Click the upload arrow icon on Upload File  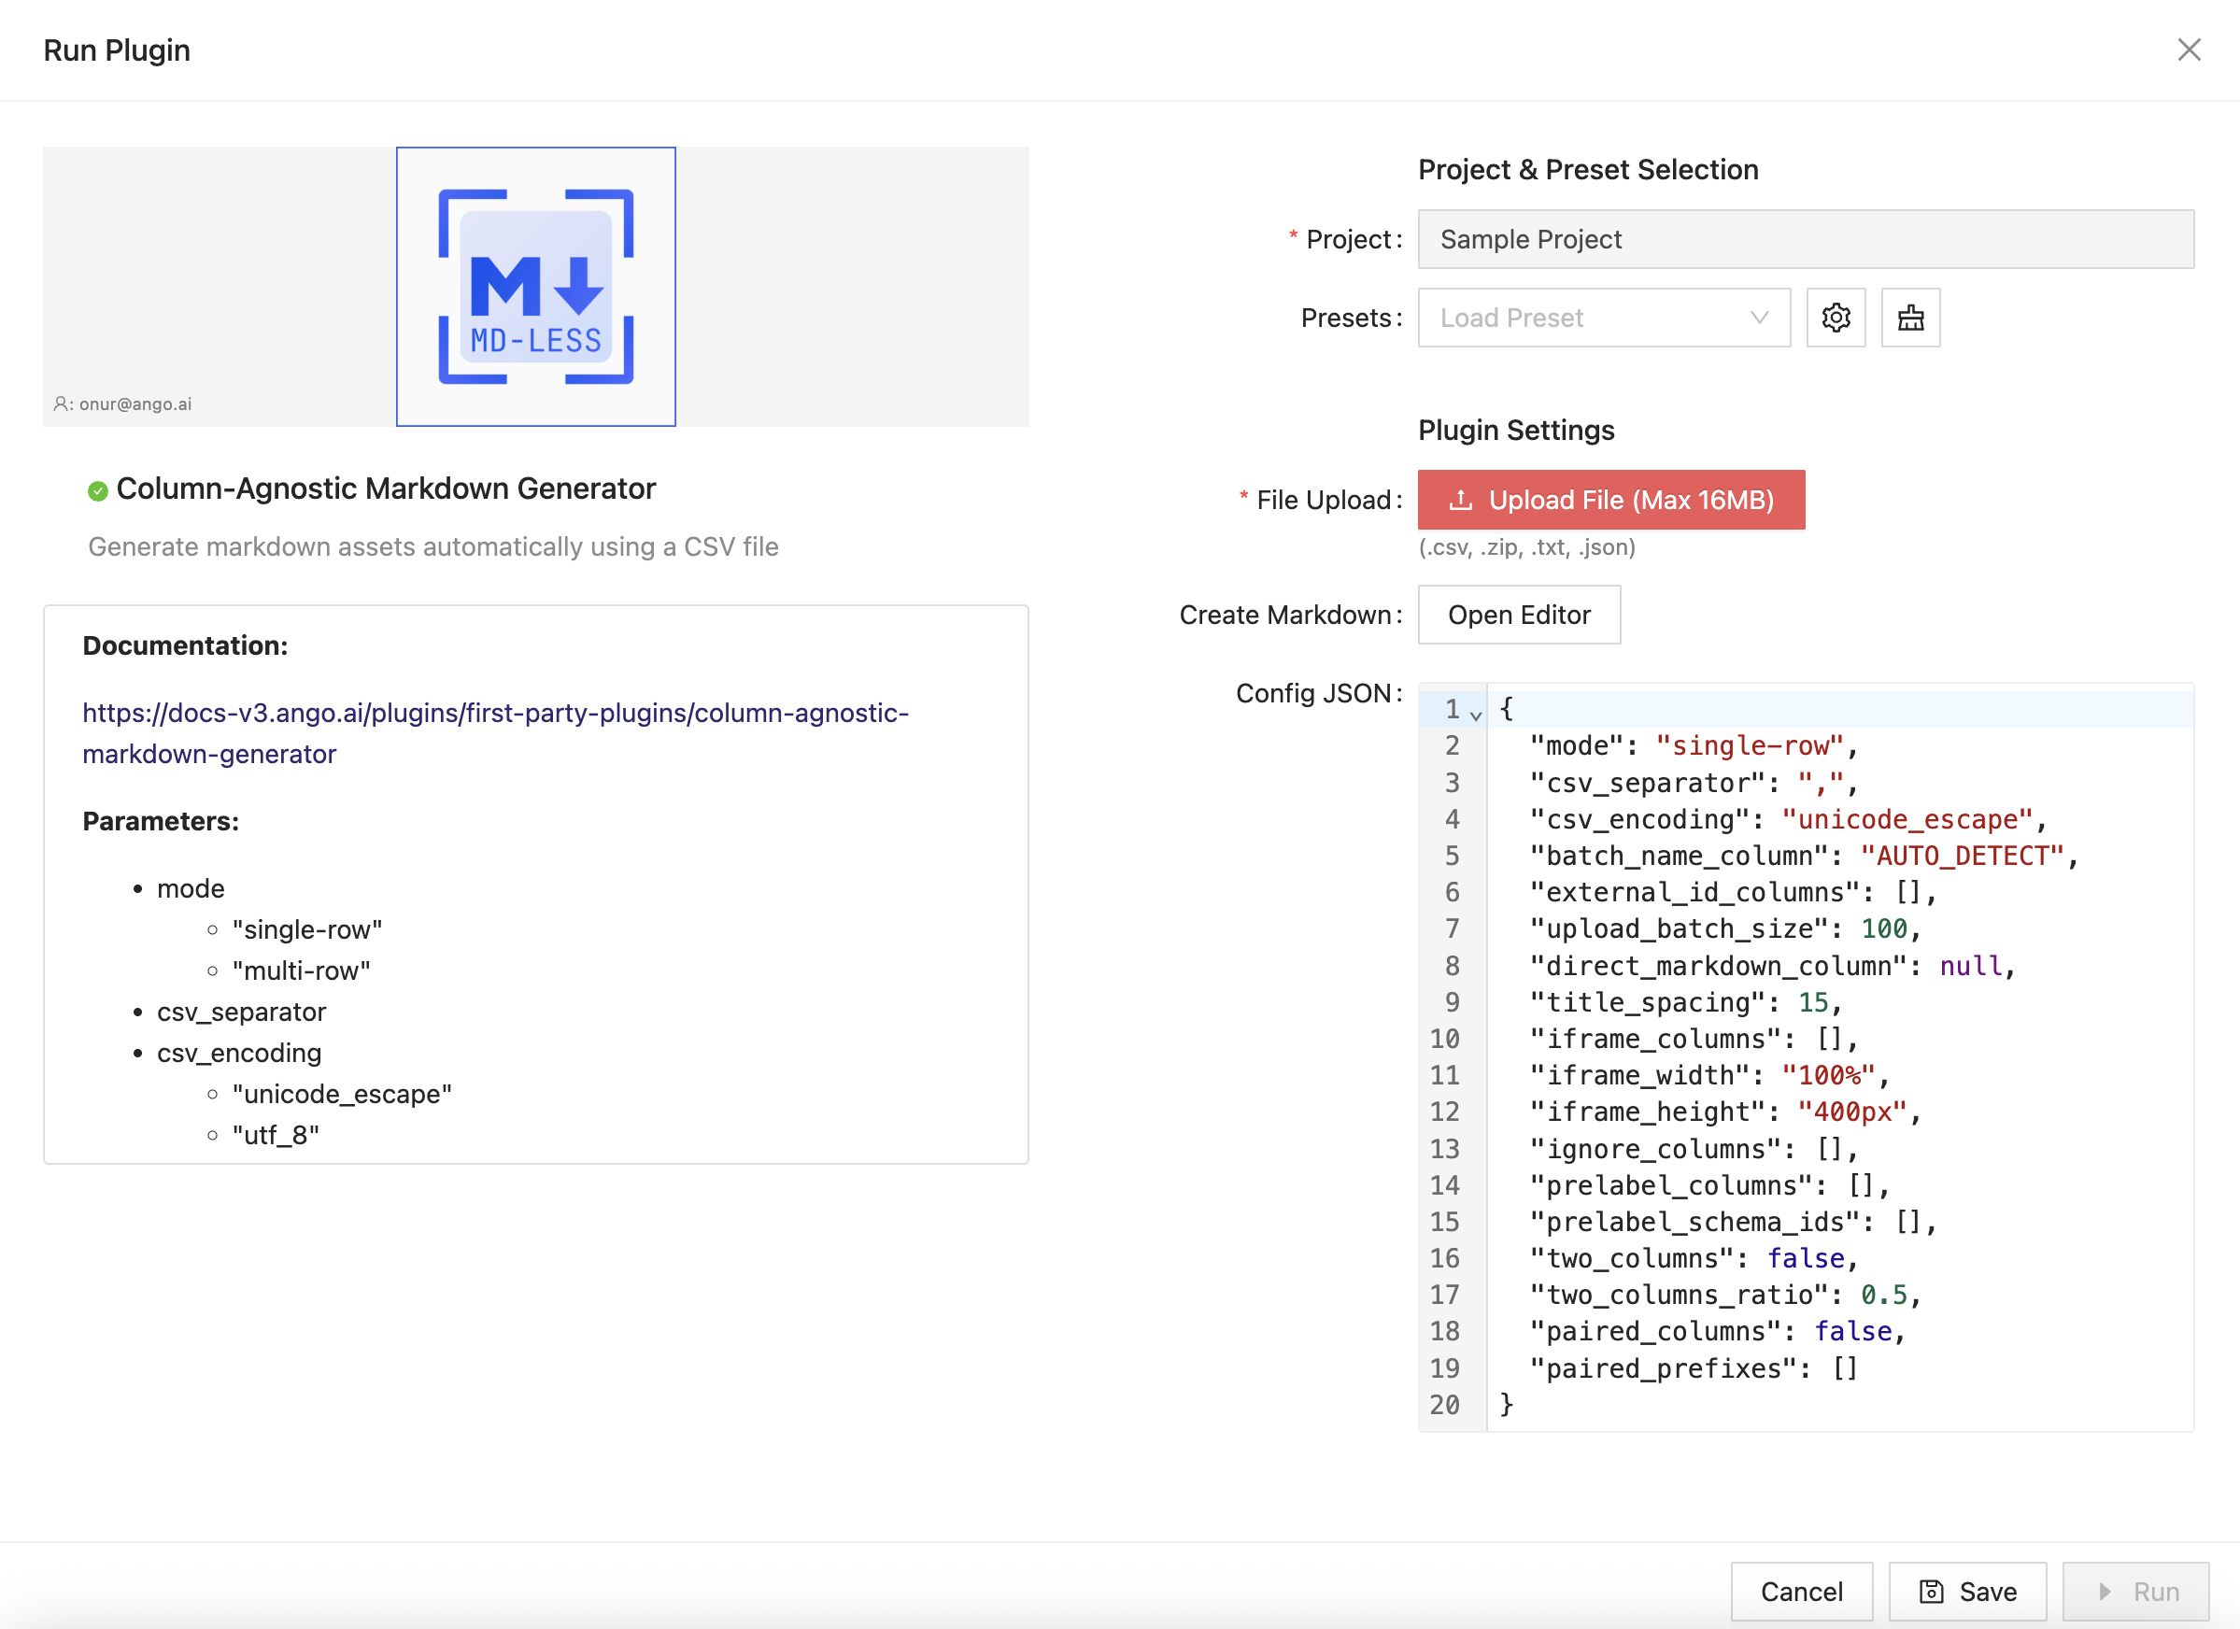(x=1461, y=500)
